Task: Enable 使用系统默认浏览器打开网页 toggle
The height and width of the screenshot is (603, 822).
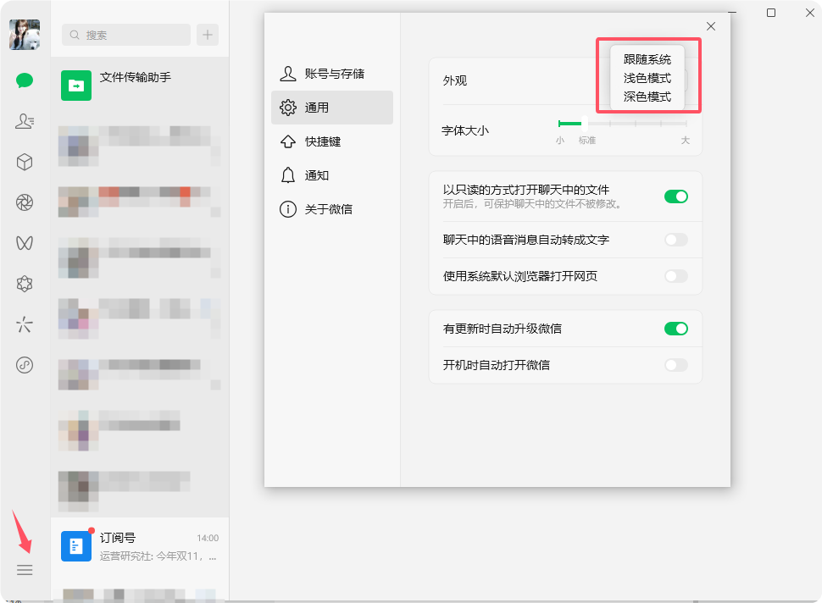Action: pos(676,276)
